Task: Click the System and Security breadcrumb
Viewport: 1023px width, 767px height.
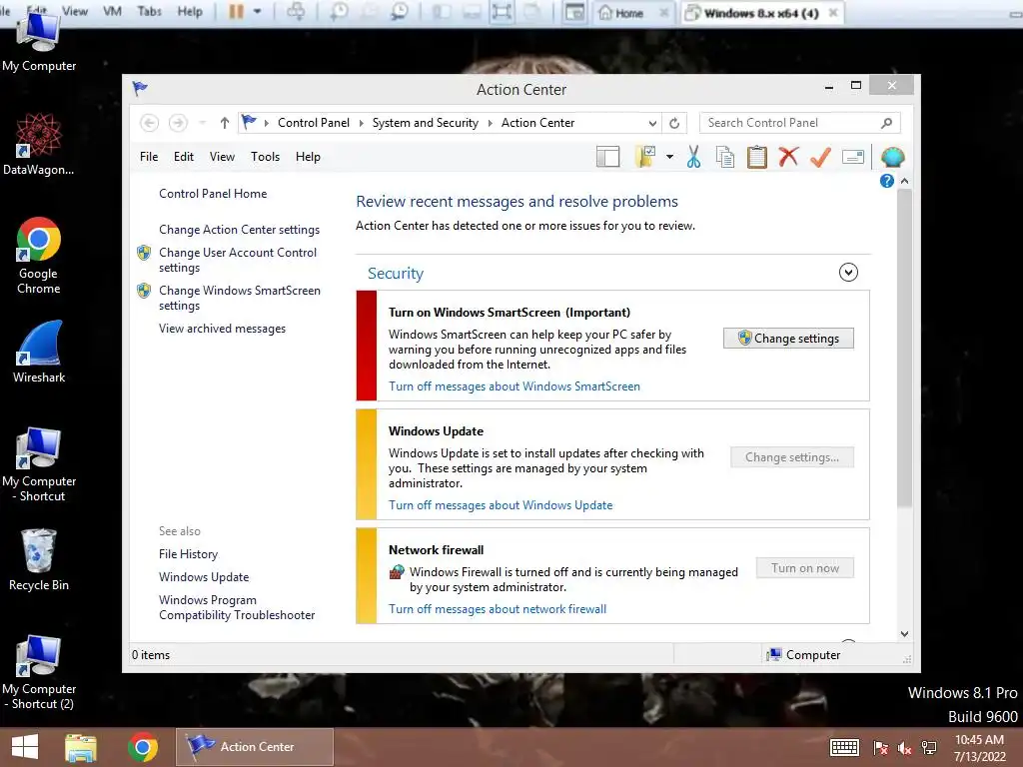Action: coord(425,123)
